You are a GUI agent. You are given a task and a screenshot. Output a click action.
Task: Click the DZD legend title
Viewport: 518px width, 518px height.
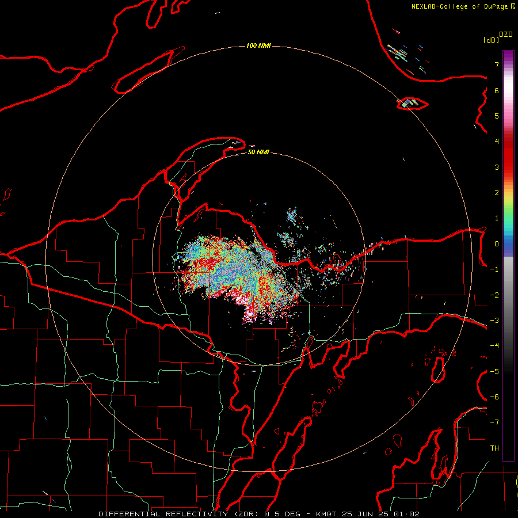coord(506,35)
